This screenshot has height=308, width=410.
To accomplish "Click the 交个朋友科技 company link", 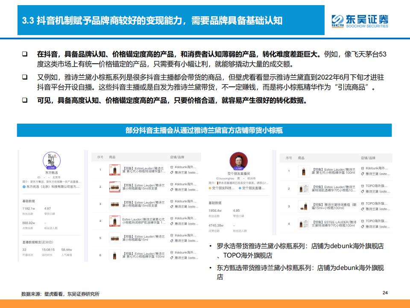I will point(223,188).
